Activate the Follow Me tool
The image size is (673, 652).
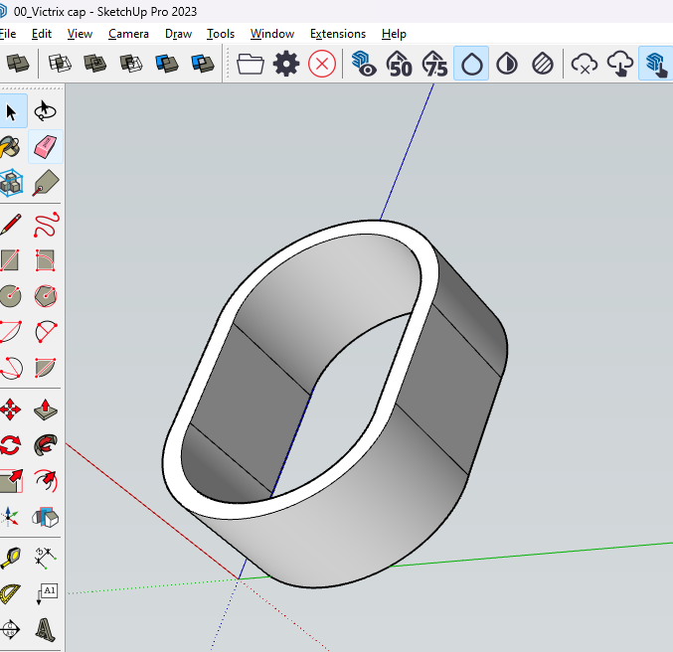(45, 444)
